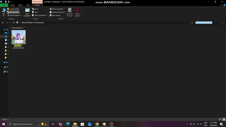This screenshot has height=127, width=226.
Task: Expand the address bar history chevron
Action: click(x=190, y=23)
